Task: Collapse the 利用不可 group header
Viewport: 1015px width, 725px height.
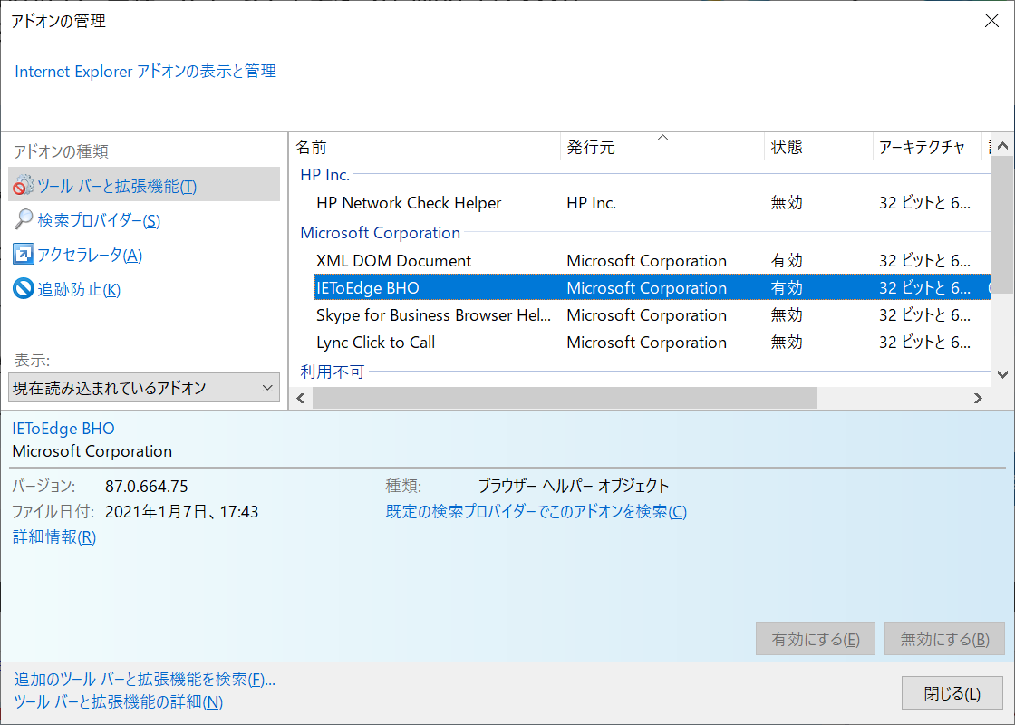Action: [x=333, y=372]
